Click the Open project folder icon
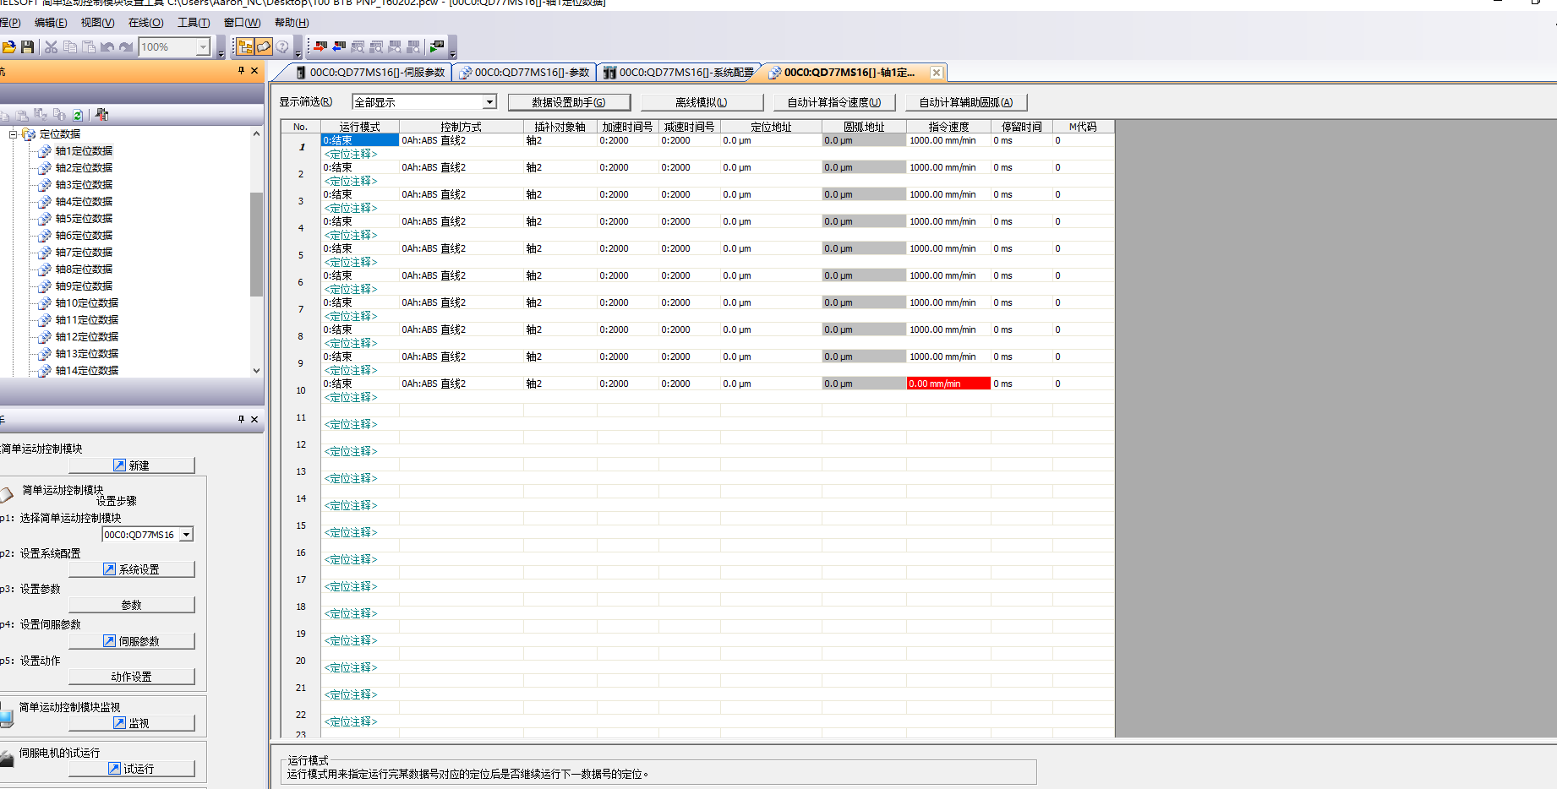1557x789 pixels. tap(9, 47)
